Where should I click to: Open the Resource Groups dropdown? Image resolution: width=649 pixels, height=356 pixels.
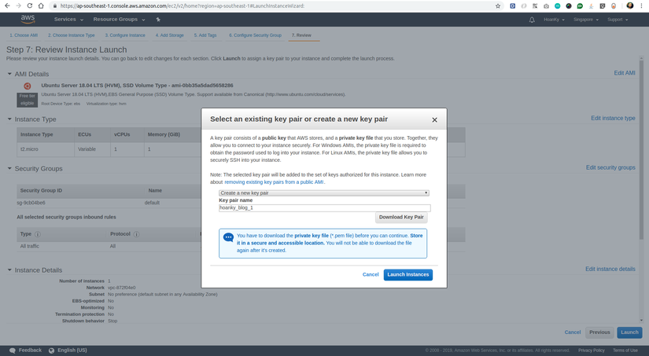tap(120, 20)
